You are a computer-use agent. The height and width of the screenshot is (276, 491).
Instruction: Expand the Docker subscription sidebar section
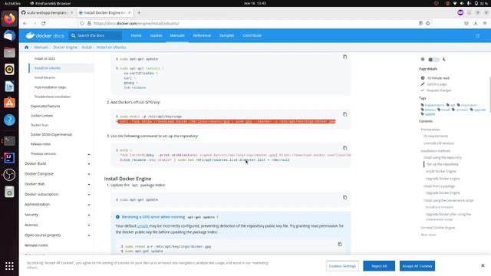click(x=89, y=195)
